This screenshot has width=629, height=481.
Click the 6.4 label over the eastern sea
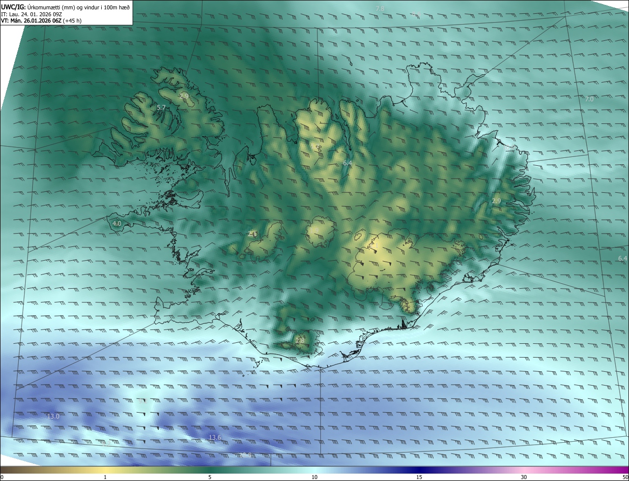(623, 258)
